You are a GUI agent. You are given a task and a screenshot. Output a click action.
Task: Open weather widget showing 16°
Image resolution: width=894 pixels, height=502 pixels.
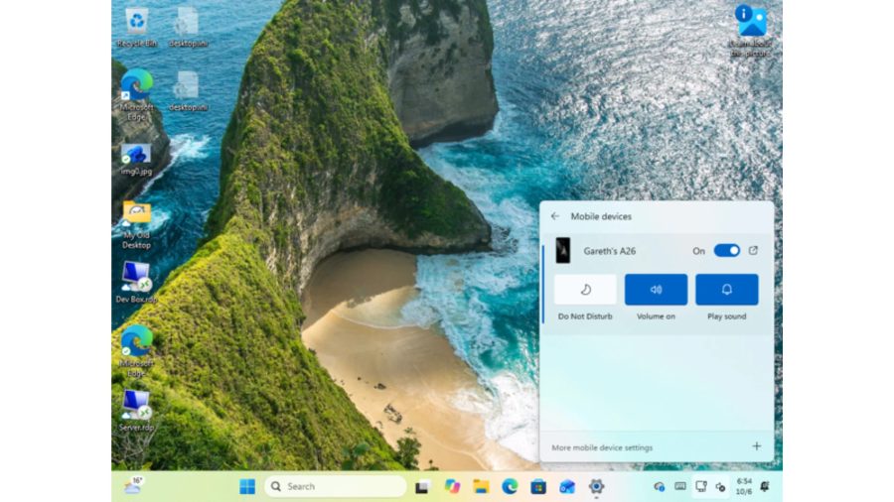(133, 485)
